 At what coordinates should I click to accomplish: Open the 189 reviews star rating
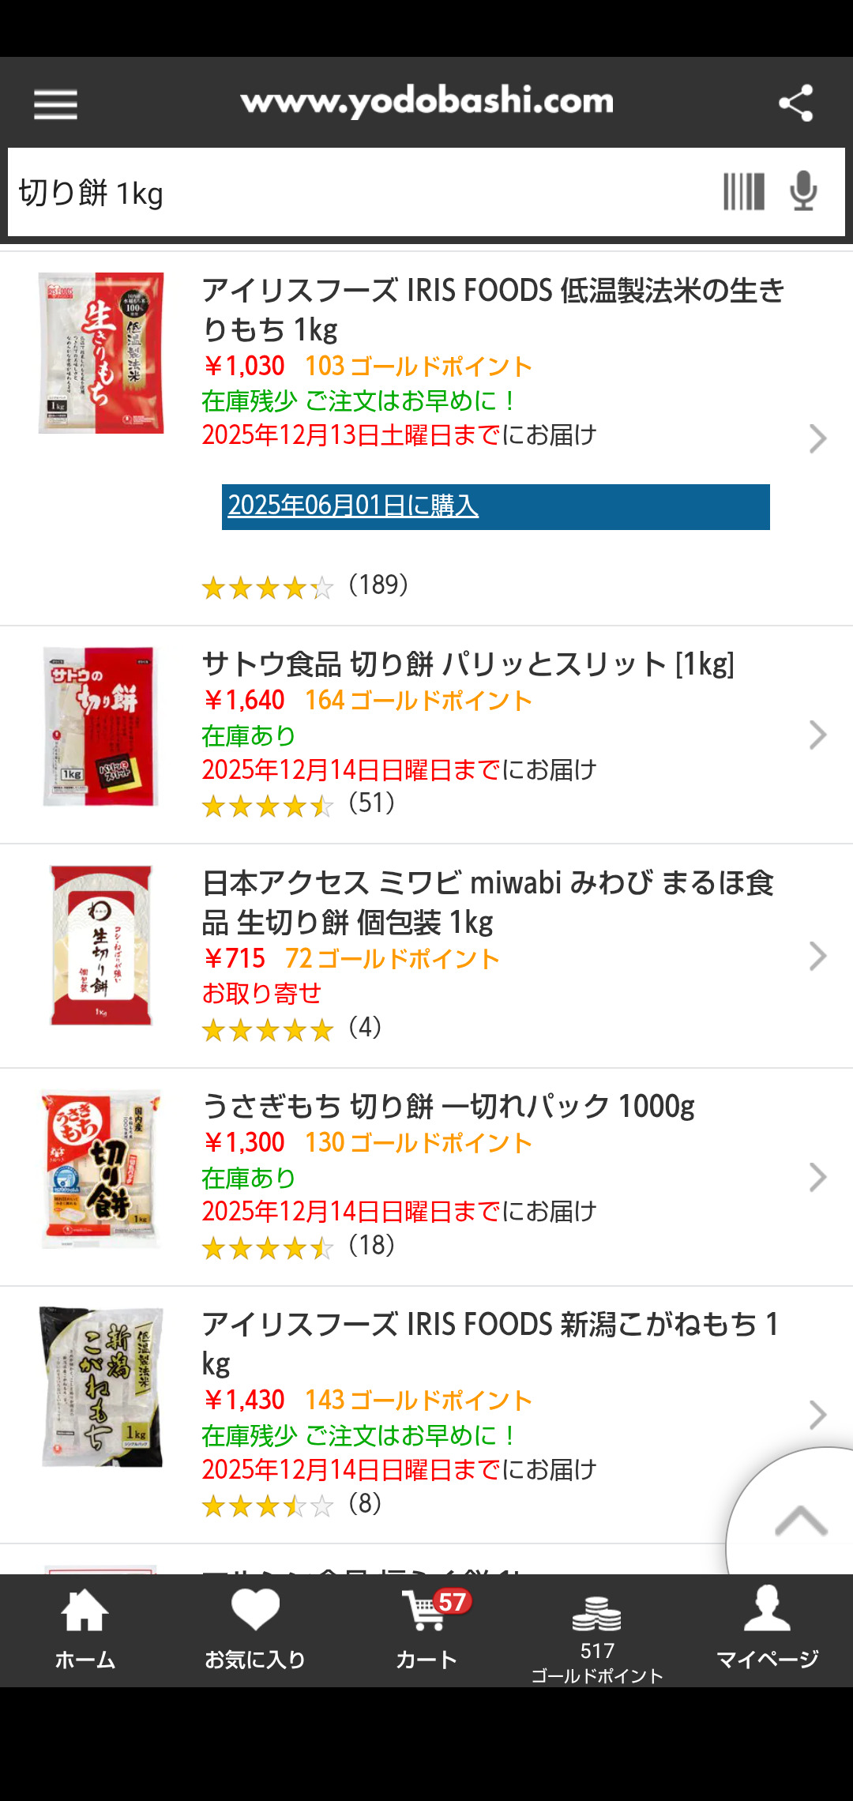pos(306,586)
